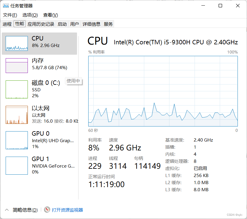The width and height of the screenshot is (247, 219).
Task: Click the large CPU utilization graph
Action: coord(163,91)
